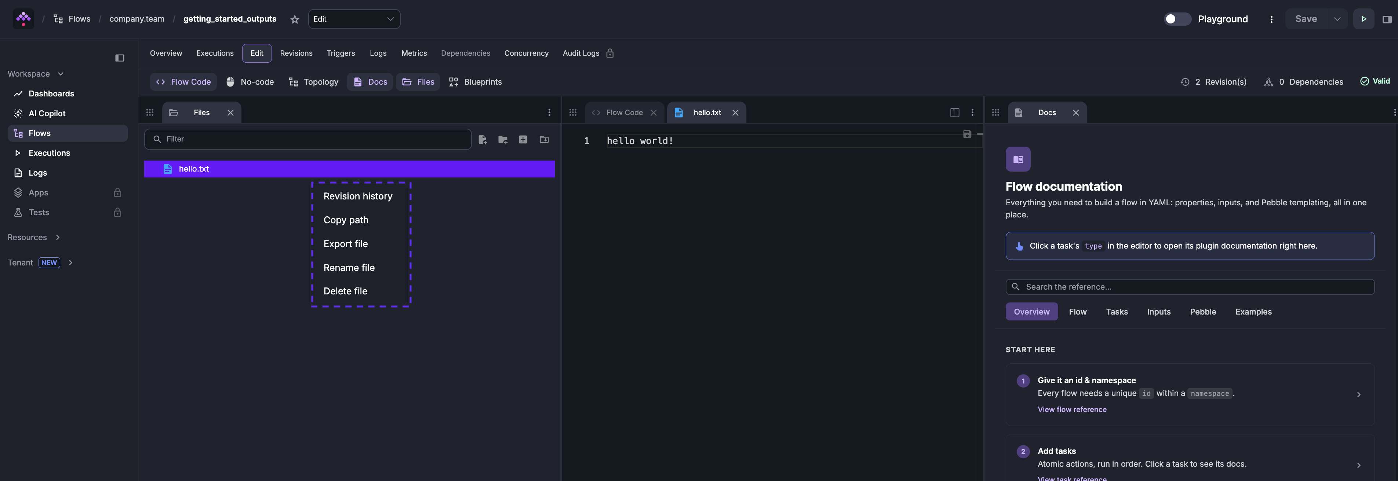Expand the Resources section
The width and height of the screenshot is (1398, 481).
pyautogui.click(x=34, y=238)
